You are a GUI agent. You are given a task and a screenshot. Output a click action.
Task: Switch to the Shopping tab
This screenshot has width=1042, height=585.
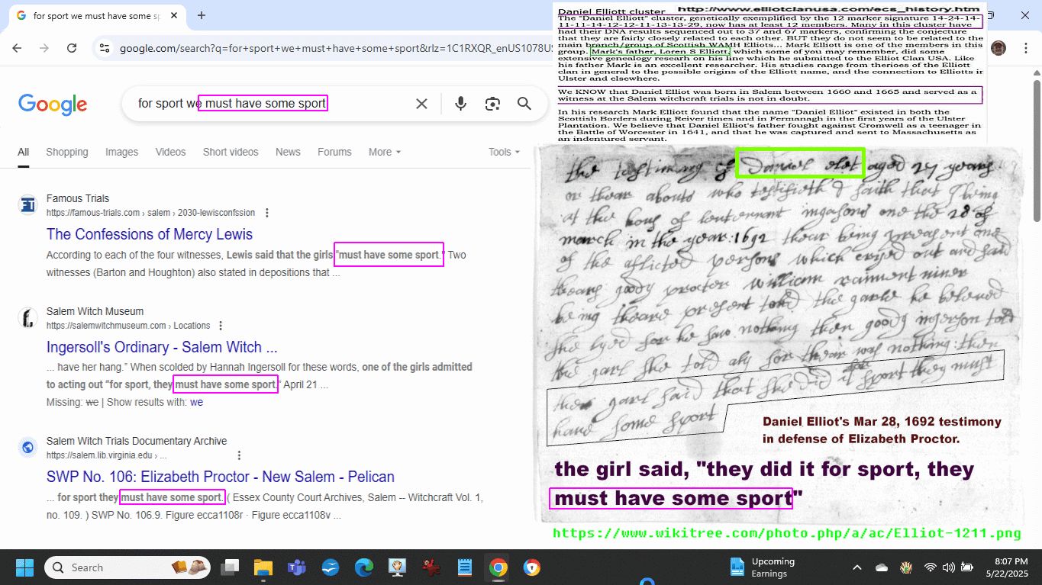point(67,152)
